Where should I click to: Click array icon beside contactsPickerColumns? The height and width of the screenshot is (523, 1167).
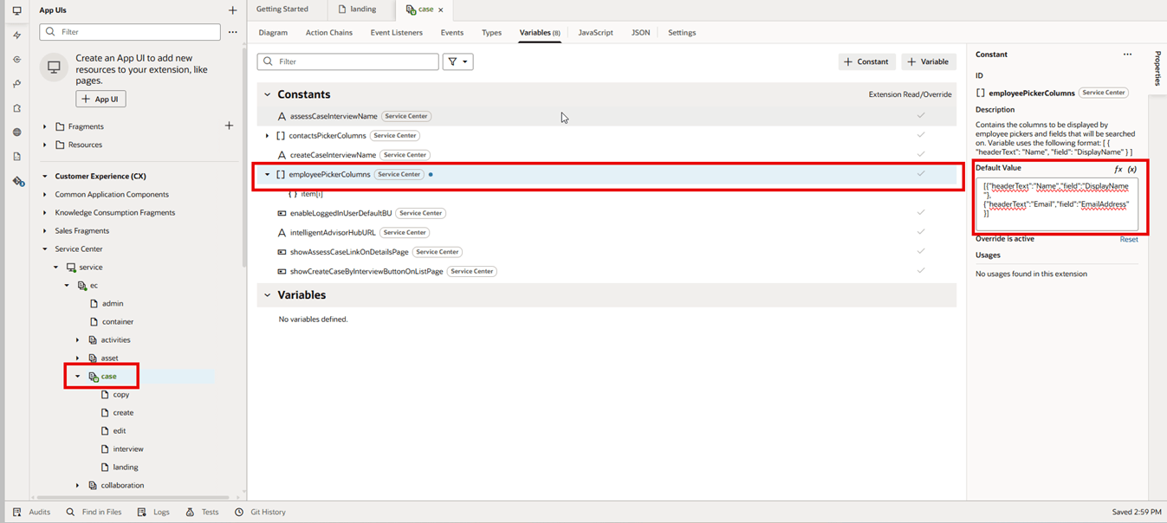[281, 136]
